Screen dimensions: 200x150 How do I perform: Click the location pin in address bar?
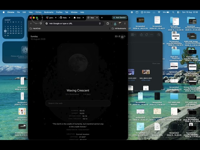click(x=100, y=23)
